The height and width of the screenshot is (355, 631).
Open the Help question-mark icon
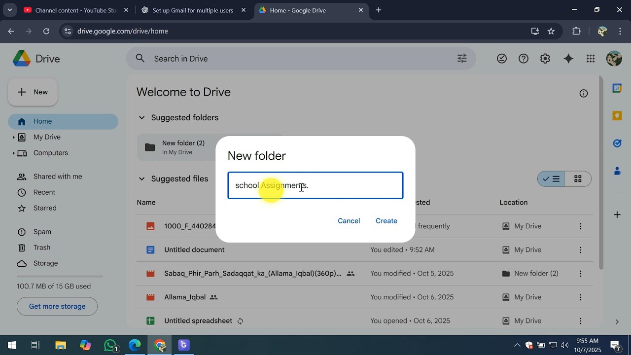524,59
